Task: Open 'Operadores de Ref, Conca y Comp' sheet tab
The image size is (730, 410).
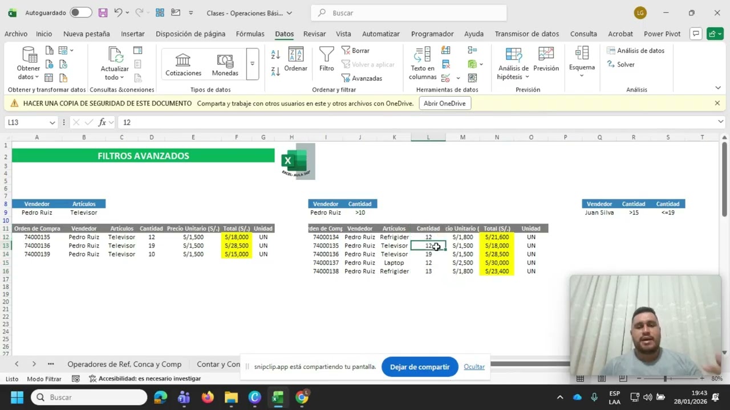Action: pyautogui.click(x=124, y=364)
